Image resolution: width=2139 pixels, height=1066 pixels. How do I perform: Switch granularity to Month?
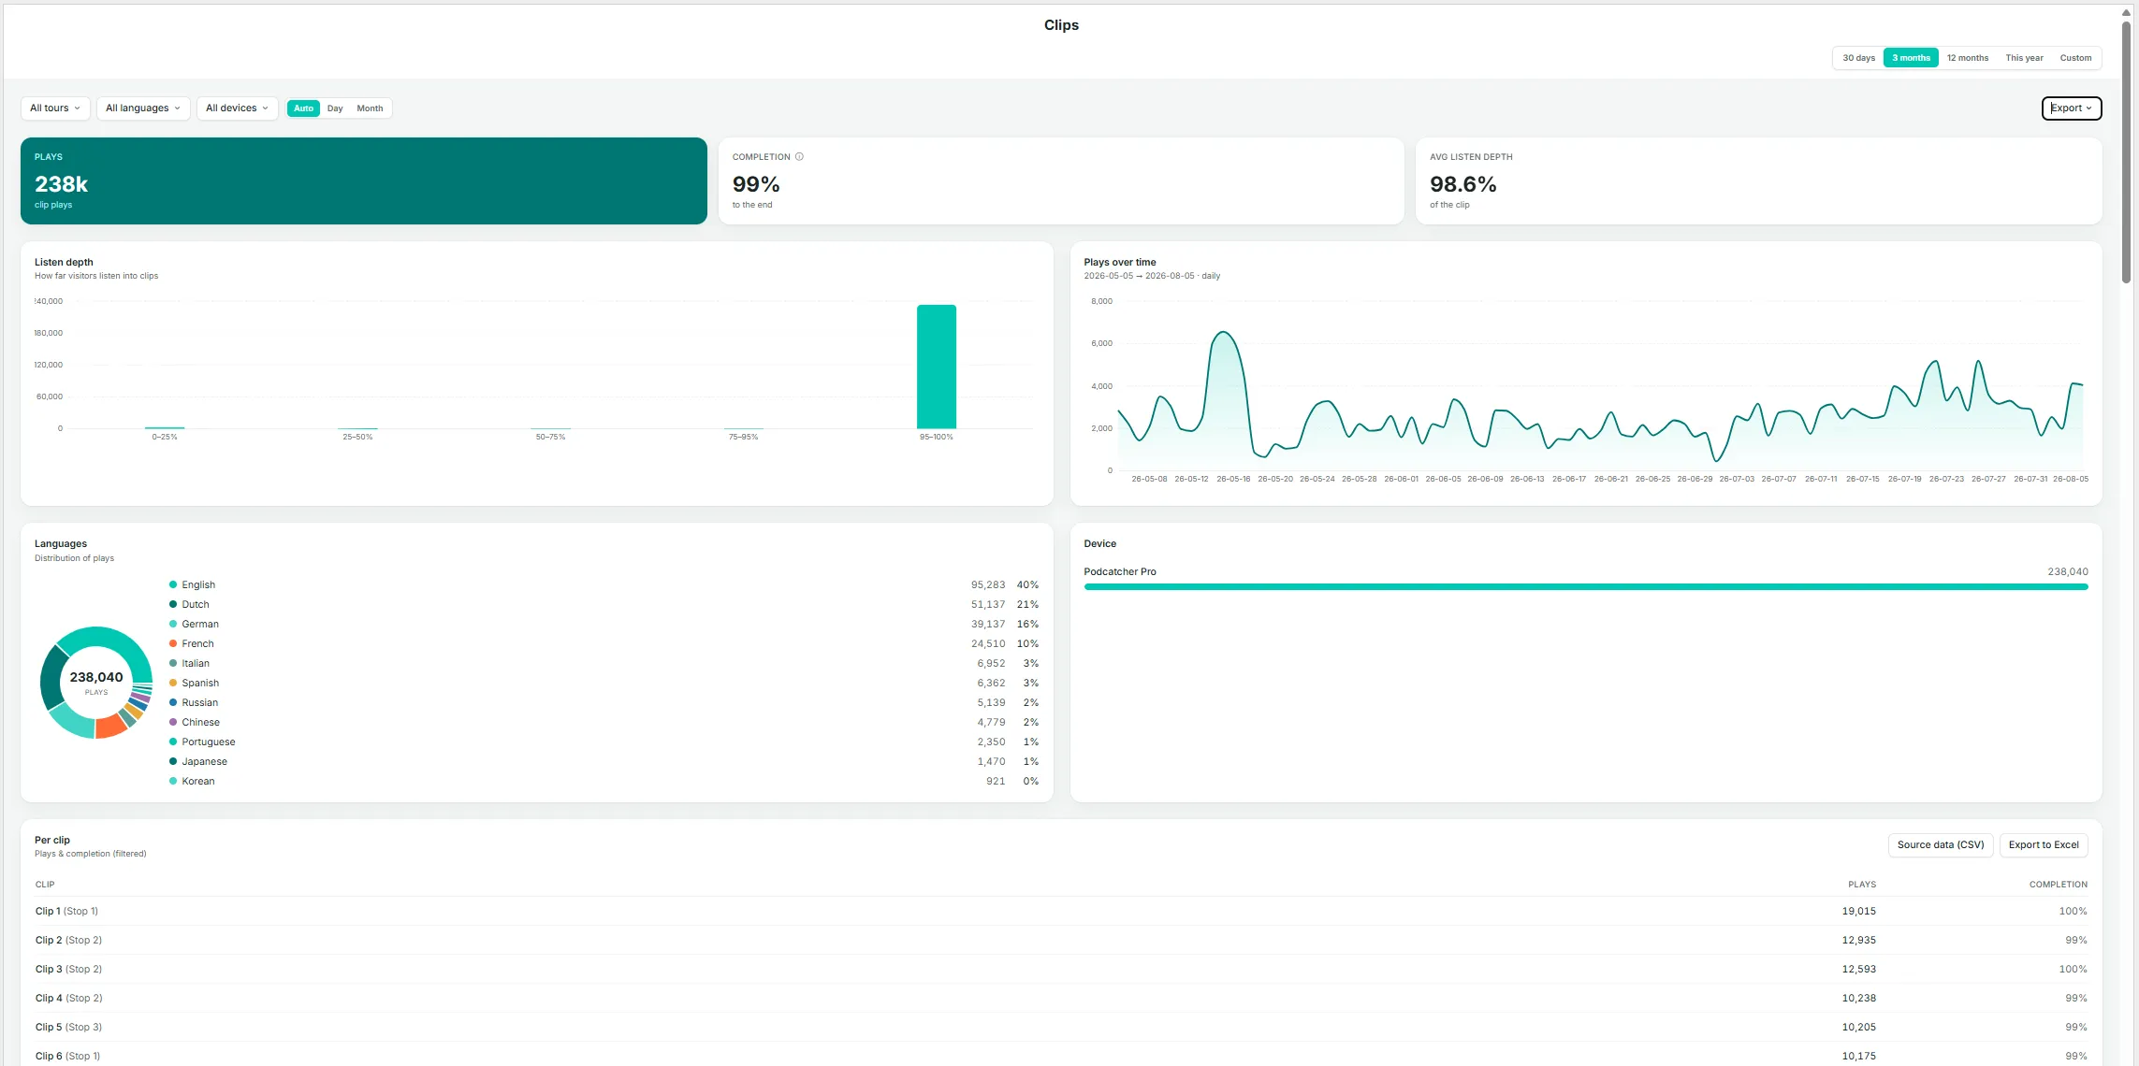[370, 108]
